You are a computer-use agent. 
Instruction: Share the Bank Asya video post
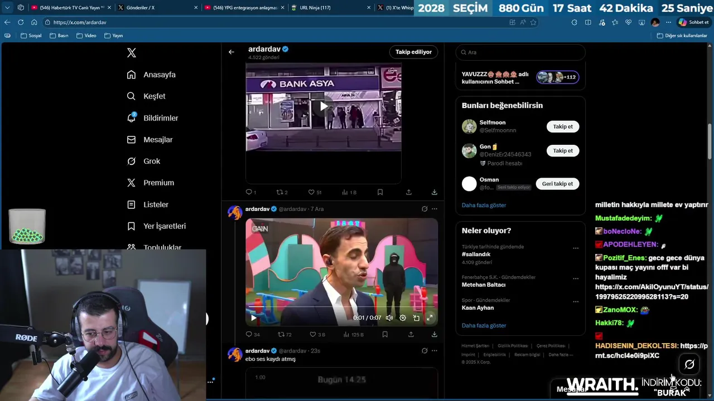(x=409, y=192)
